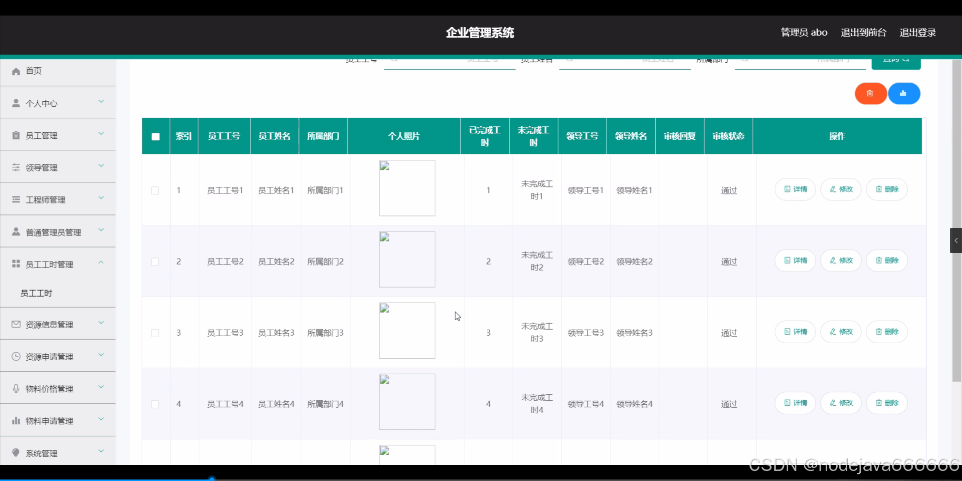The image size is (962, 481).
Task: Open the 员工管理 menu label
Action: pos(42,136)
